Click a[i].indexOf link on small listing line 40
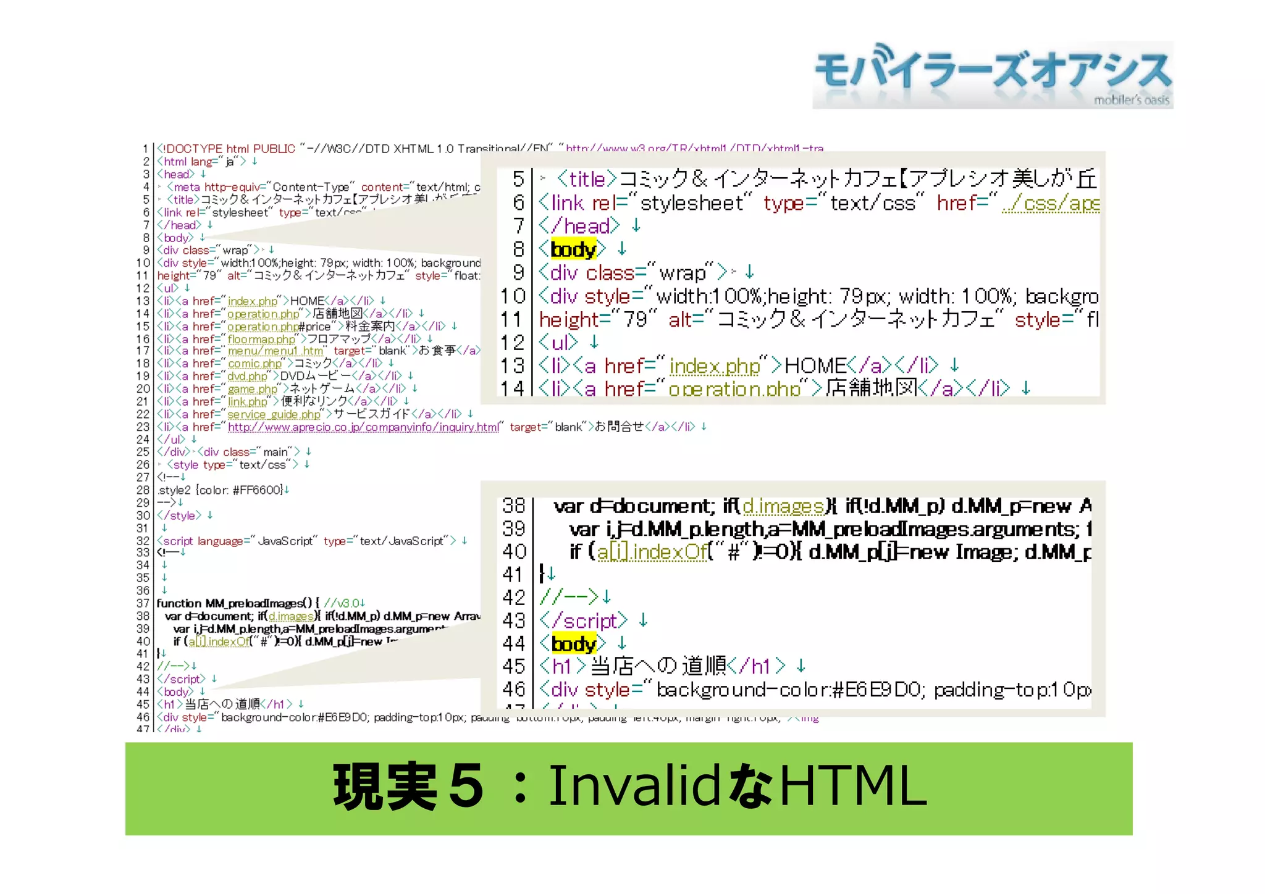This screenshot has width=1265, height=894. pos(219,641)
